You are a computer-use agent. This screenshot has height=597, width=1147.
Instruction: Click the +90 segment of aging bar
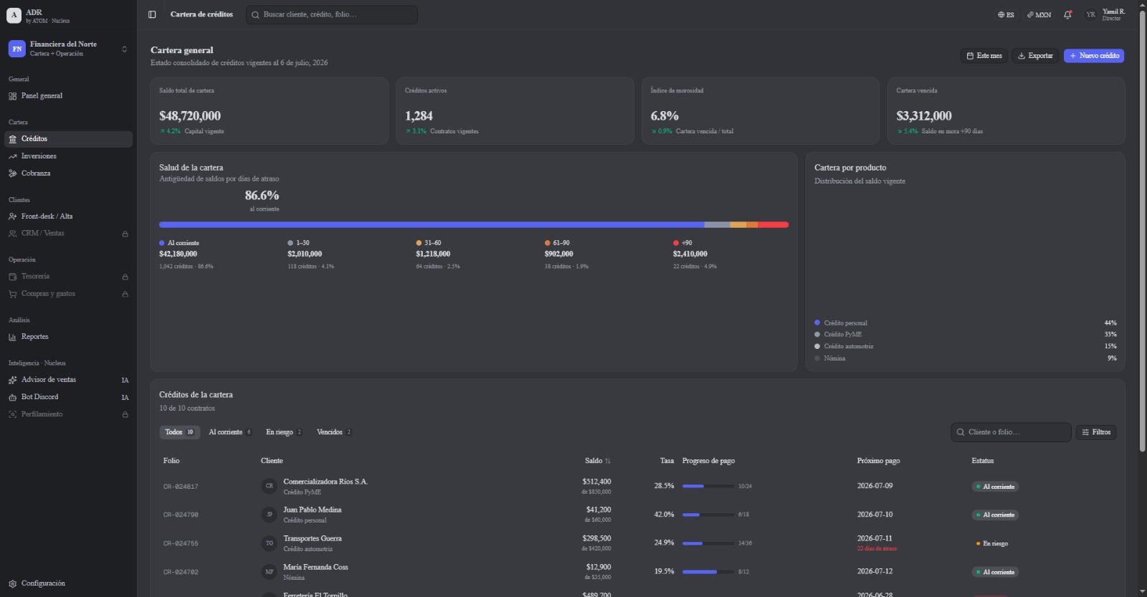pos(773,225)
